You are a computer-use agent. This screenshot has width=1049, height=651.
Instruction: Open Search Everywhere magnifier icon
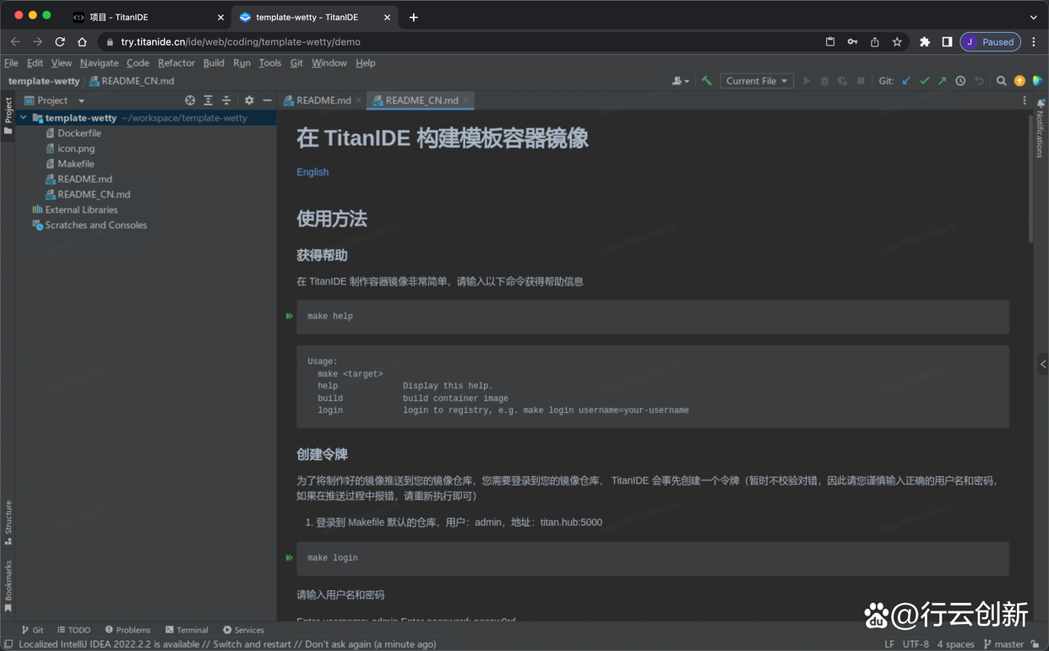(1001, 81)
